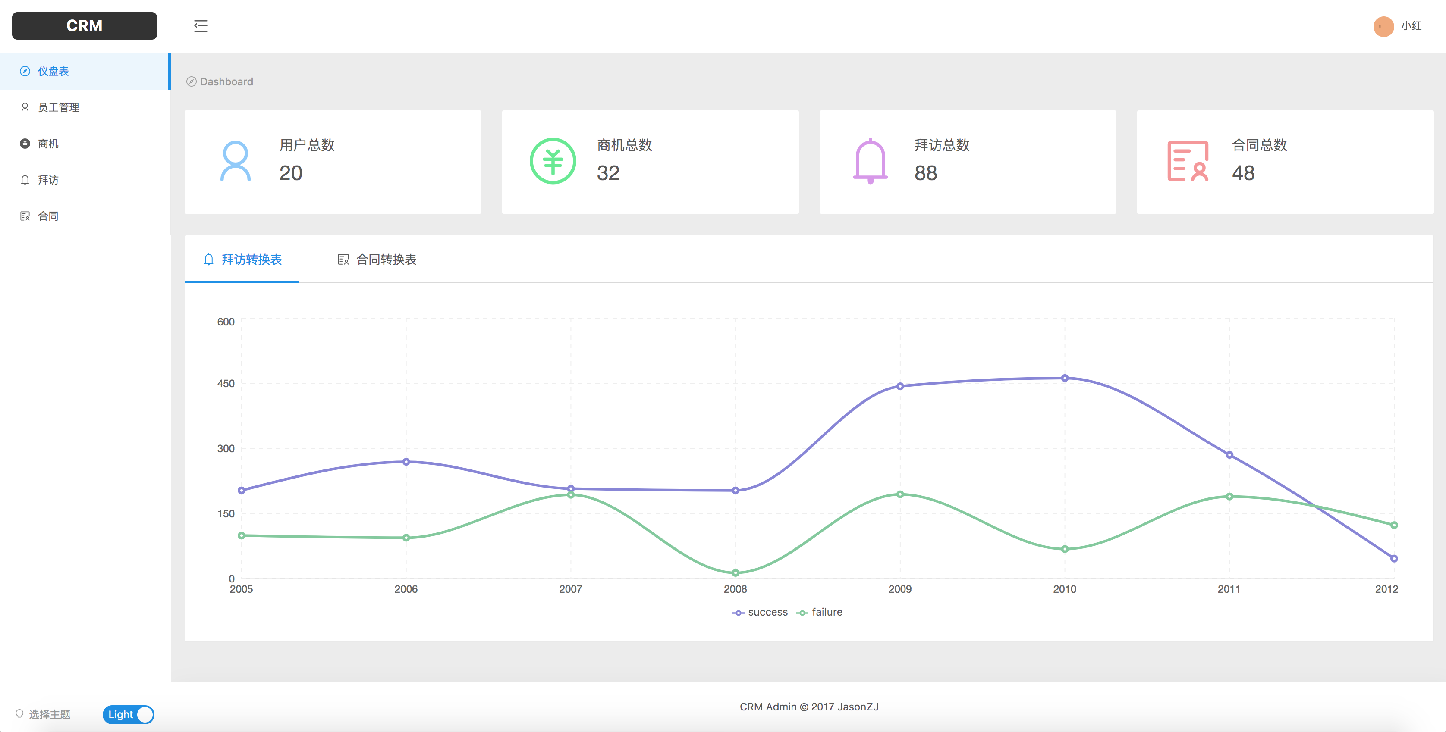Screen dimensions: 1446x732
Task: Click the purple bell icon in 拜访总数 card
Action: click(870, 162)
